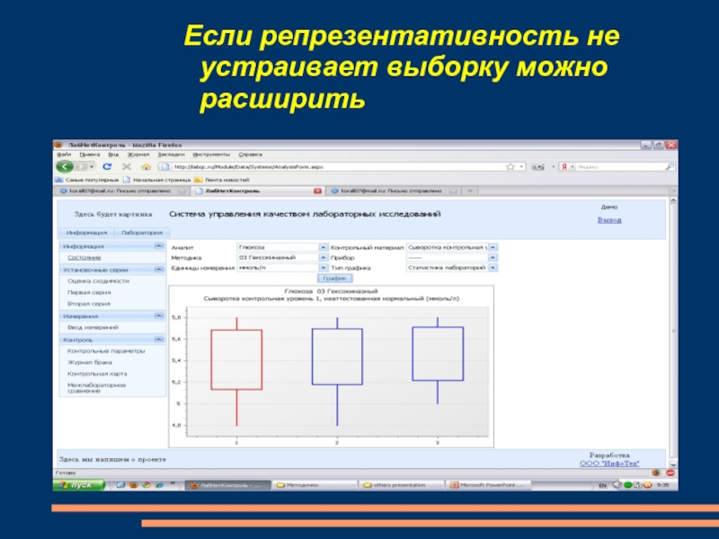Click the page vertical scrollbar

[x=672, y=330]
